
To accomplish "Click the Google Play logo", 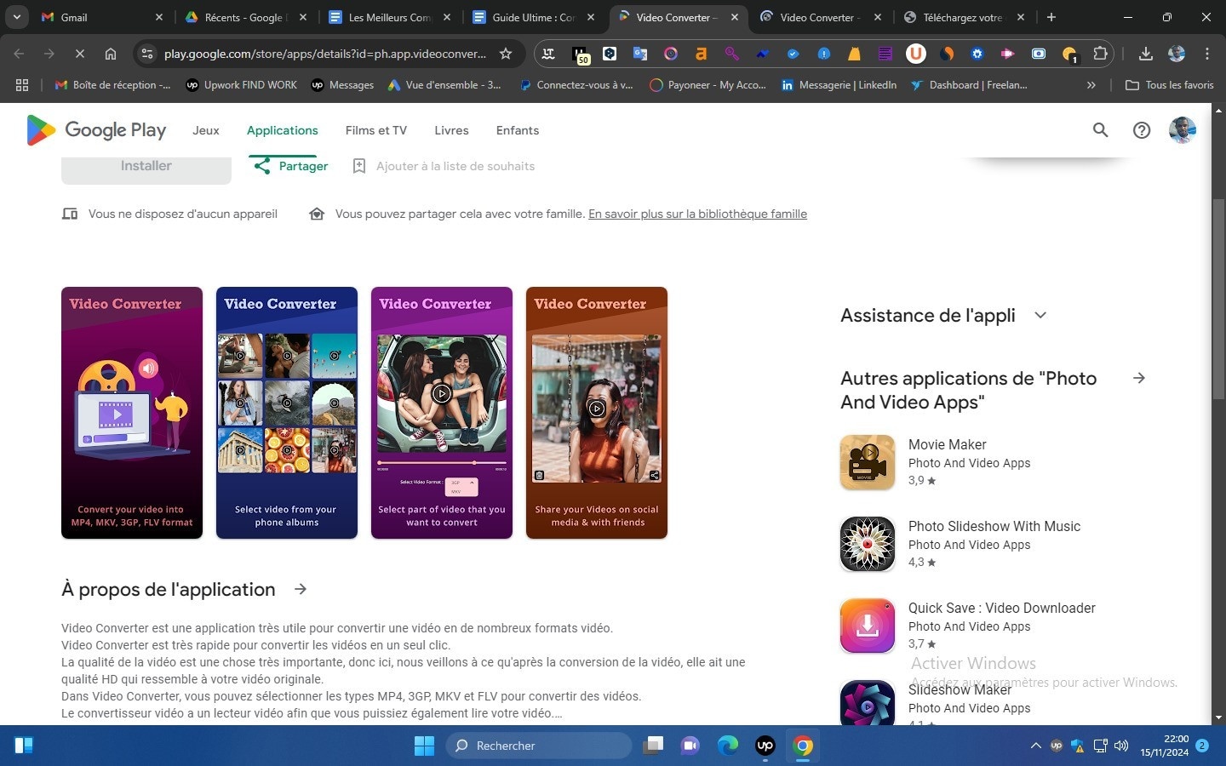I will [x=96, y=130].
